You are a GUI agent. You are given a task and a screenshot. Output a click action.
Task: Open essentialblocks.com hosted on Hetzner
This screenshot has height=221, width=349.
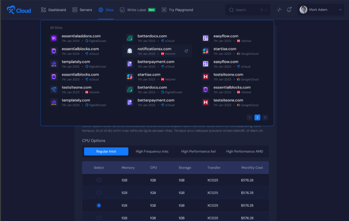tap(232, 87)
